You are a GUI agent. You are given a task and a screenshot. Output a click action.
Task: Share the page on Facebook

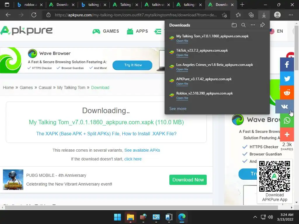coord(287,64)
